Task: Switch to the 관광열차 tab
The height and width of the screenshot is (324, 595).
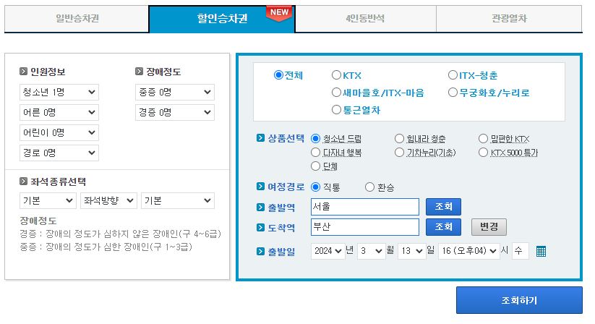Action: pos(509,18)
